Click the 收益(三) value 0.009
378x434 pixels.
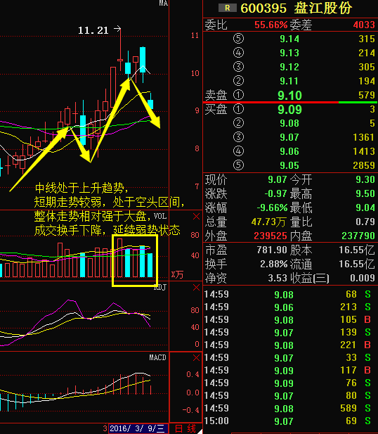363,278
